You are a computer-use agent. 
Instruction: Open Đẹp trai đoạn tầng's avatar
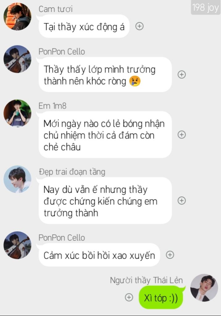coord(18,179)
